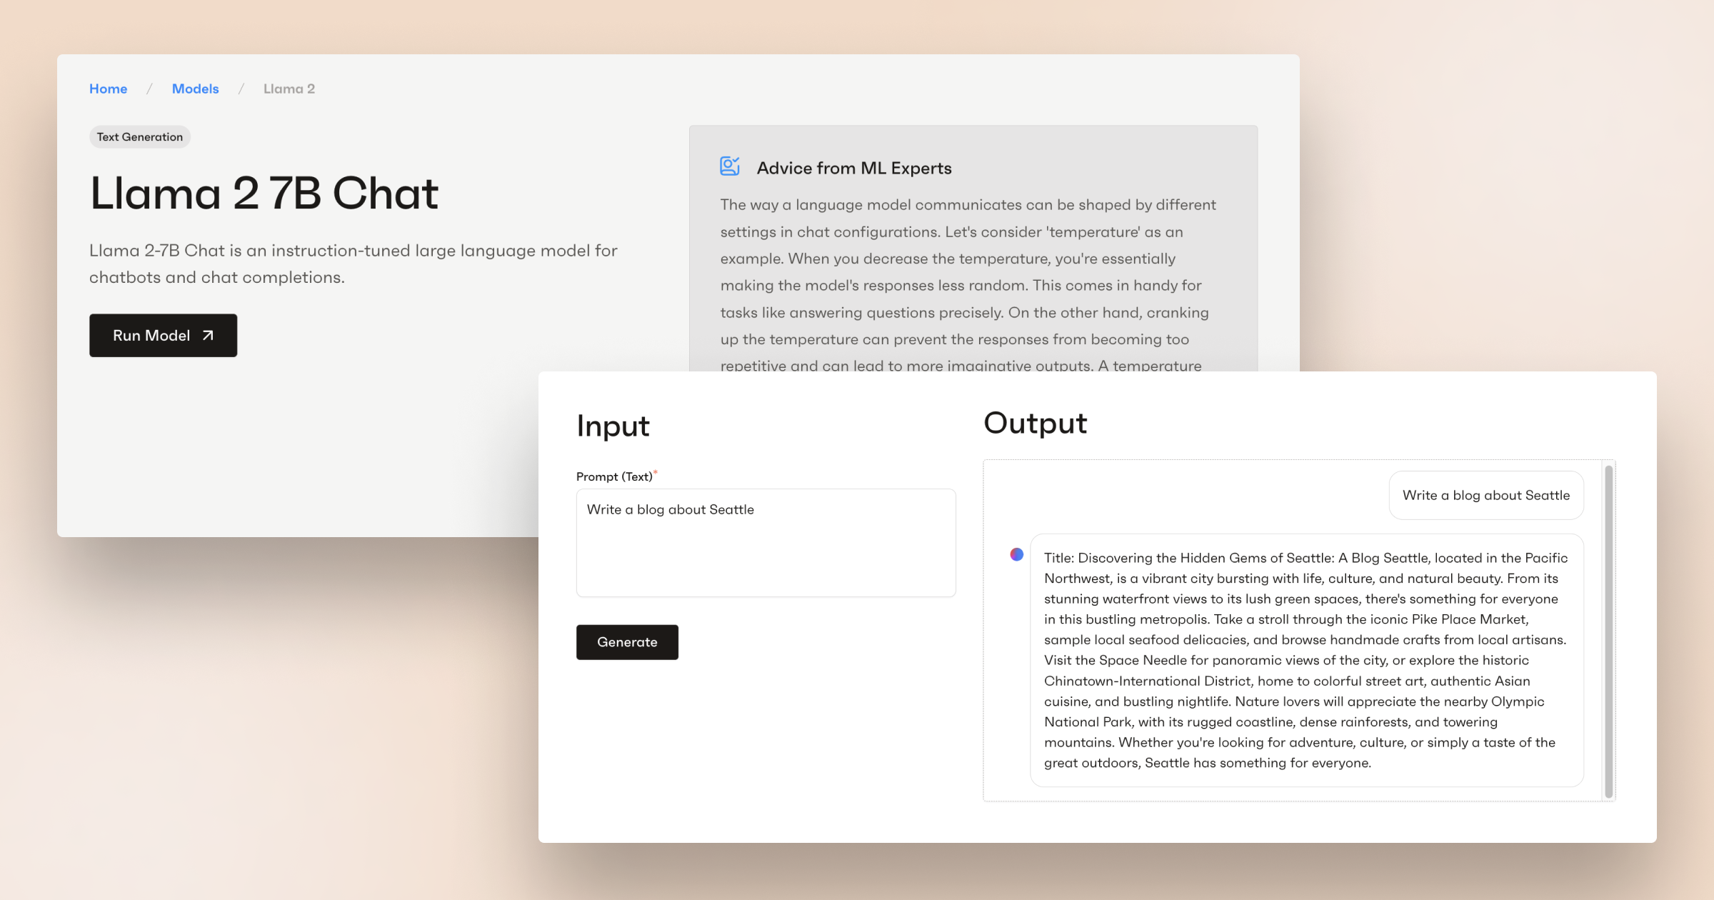This screenshot has height=900, width=1714.
Task: Click inside the Prompt (Text) input box
Action: (x=765, y=543)
